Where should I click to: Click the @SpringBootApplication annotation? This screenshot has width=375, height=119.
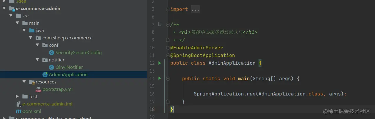click(x=203, y=55)
